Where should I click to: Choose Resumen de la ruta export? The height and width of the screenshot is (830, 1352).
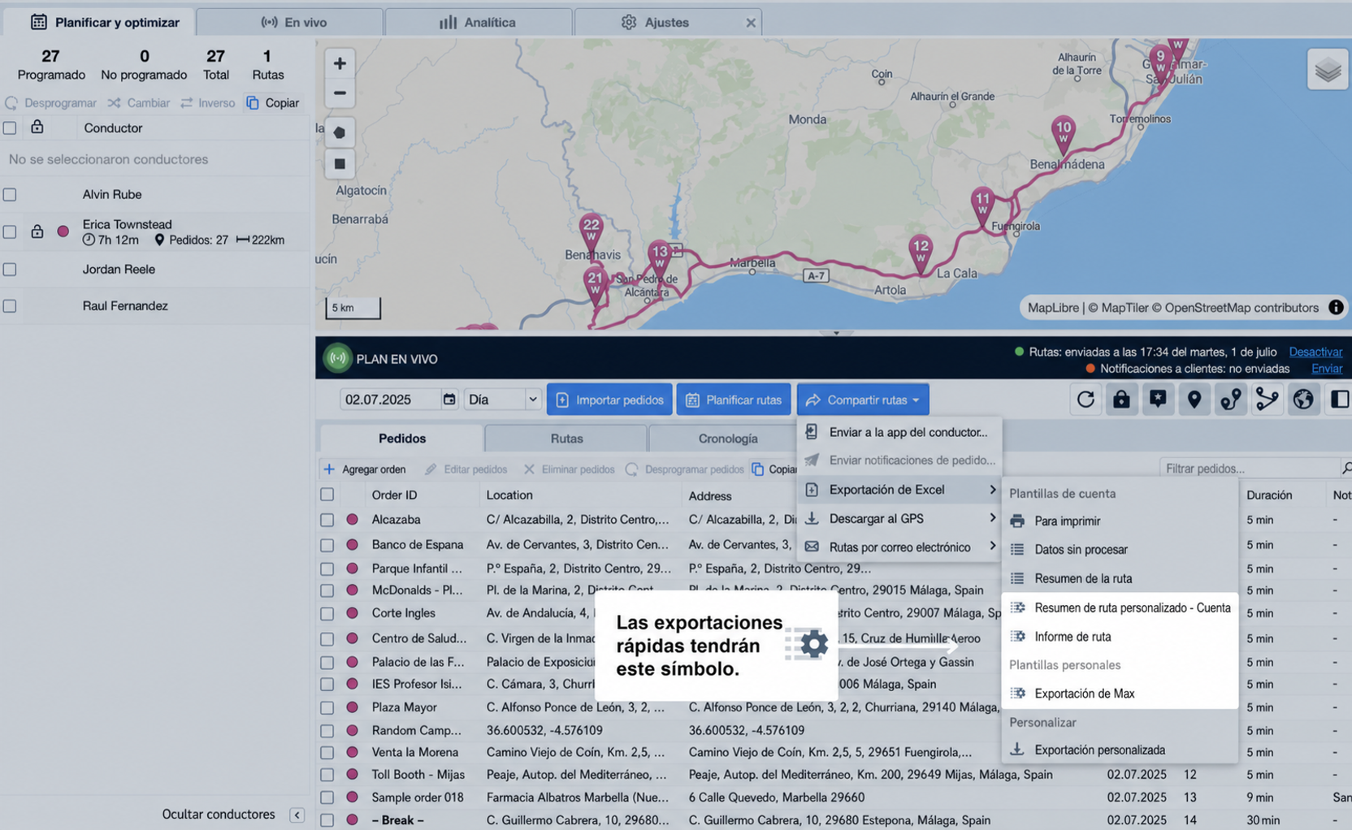[1120, 578]
